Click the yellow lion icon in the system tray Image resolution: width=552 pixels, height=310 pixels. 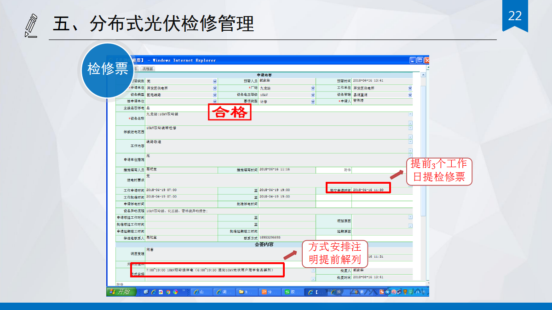click(x=405, y=292)
